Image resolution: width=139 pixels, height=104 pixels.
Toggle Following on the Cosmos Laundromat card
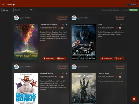pos(62,18)
